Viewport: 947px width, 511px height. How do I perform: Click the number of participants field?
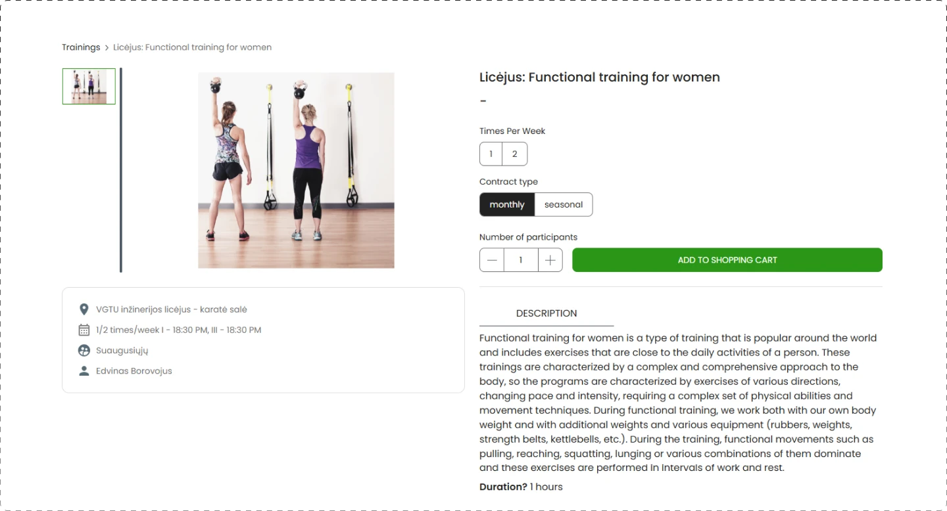click(521, 260)
